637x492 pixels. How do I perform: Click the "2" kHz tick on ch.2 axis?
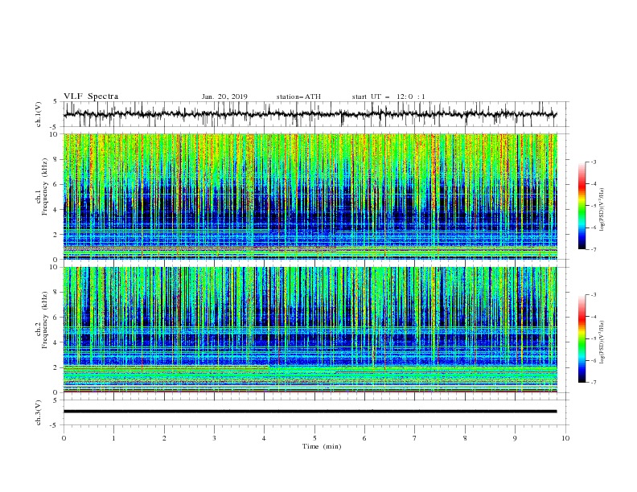click(57, 367)
